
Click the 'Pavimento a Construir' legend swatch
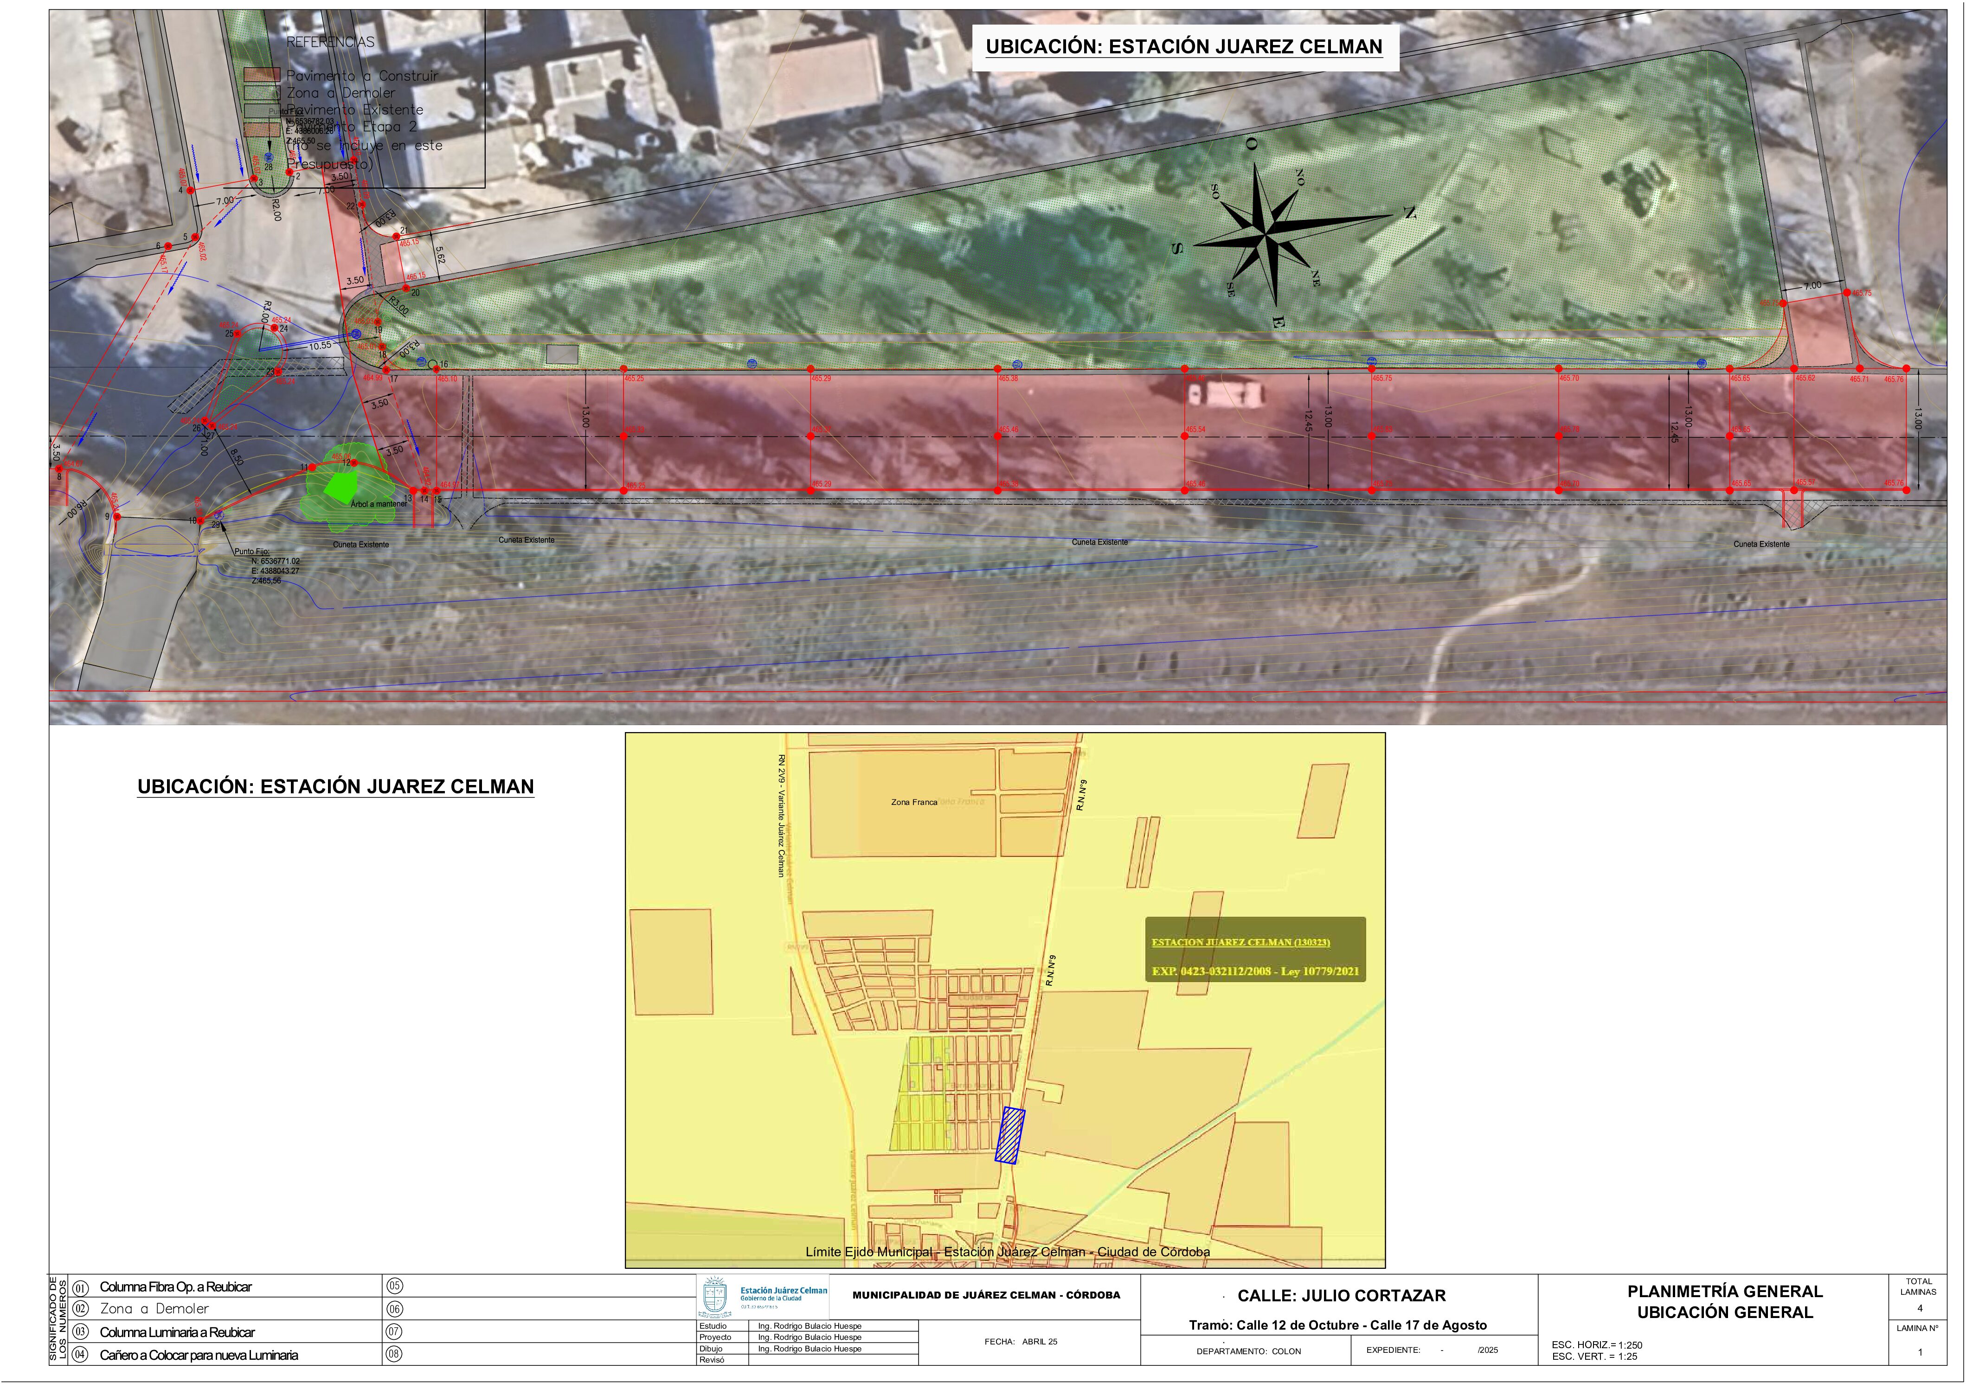coord(261,75)
